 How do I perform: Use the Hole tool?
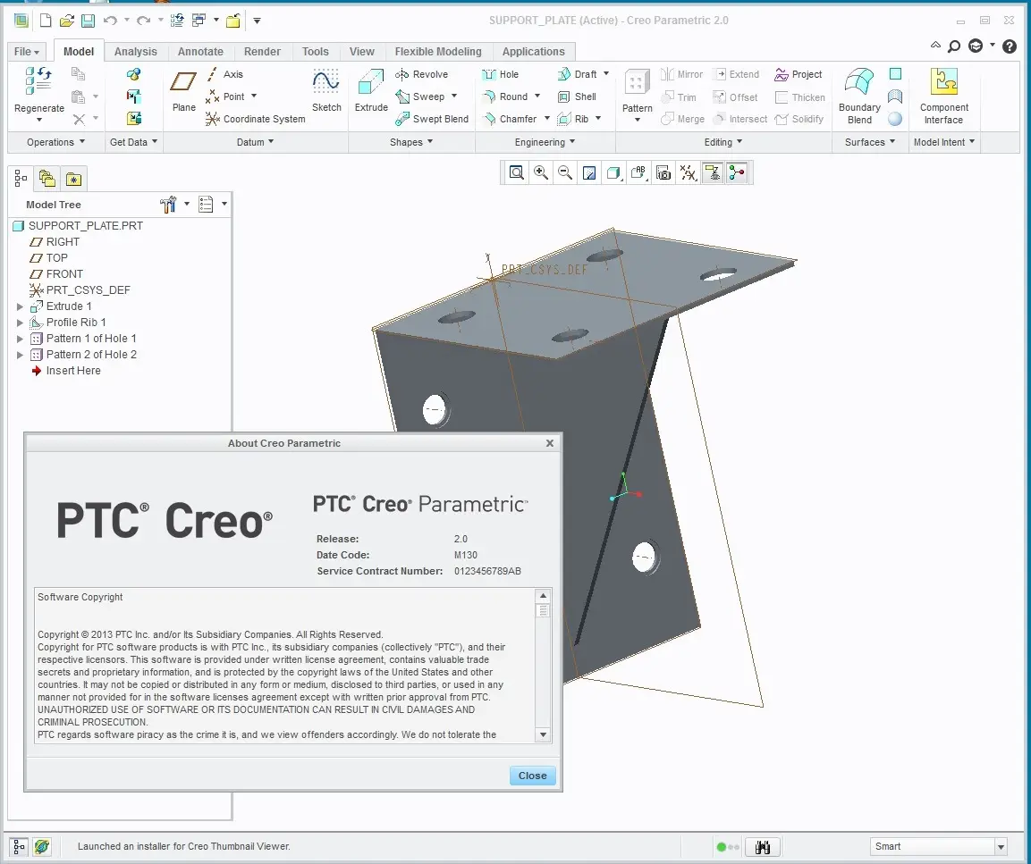(501, 74)
